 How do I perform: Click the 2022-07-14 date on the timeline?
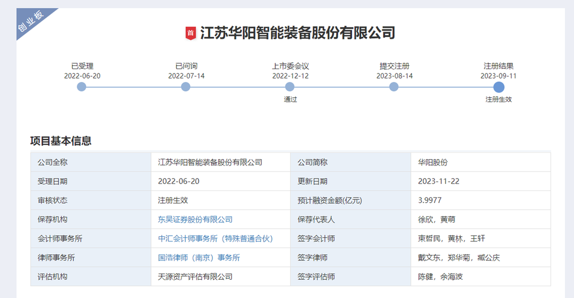(x=186, y=76)
